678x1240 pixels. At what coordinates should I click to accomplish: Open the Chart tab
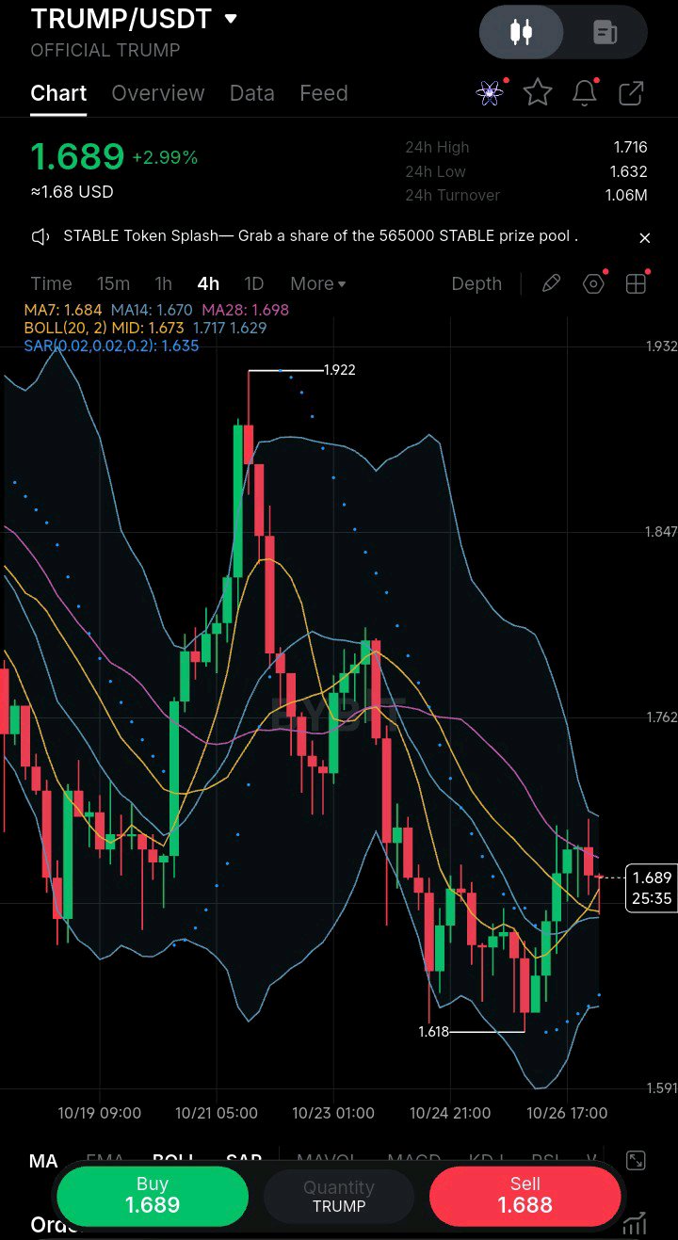pos(58,93)
